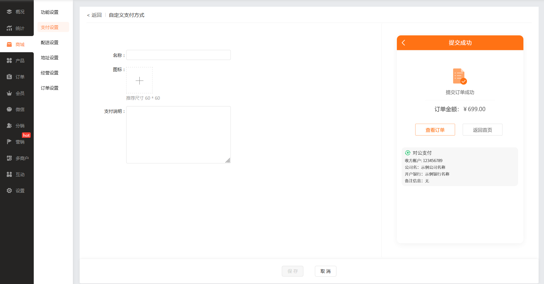Select the 商城 shop icon
Viewport: 544px width, 284px height.
(9, 44)
